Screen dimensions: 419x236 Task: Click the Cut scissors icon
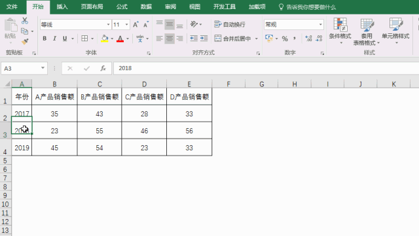(25, 20)
